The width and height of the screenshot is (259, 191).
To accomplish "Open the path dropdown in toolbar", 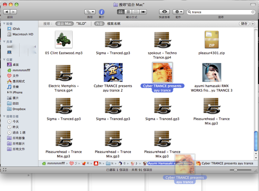I will tap(90, 12).
